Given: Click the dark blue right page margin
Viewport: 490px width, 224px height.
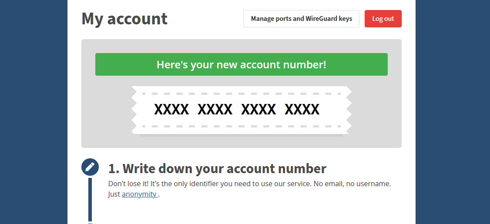Looking at the screenshot, I should tap(453, 112).
